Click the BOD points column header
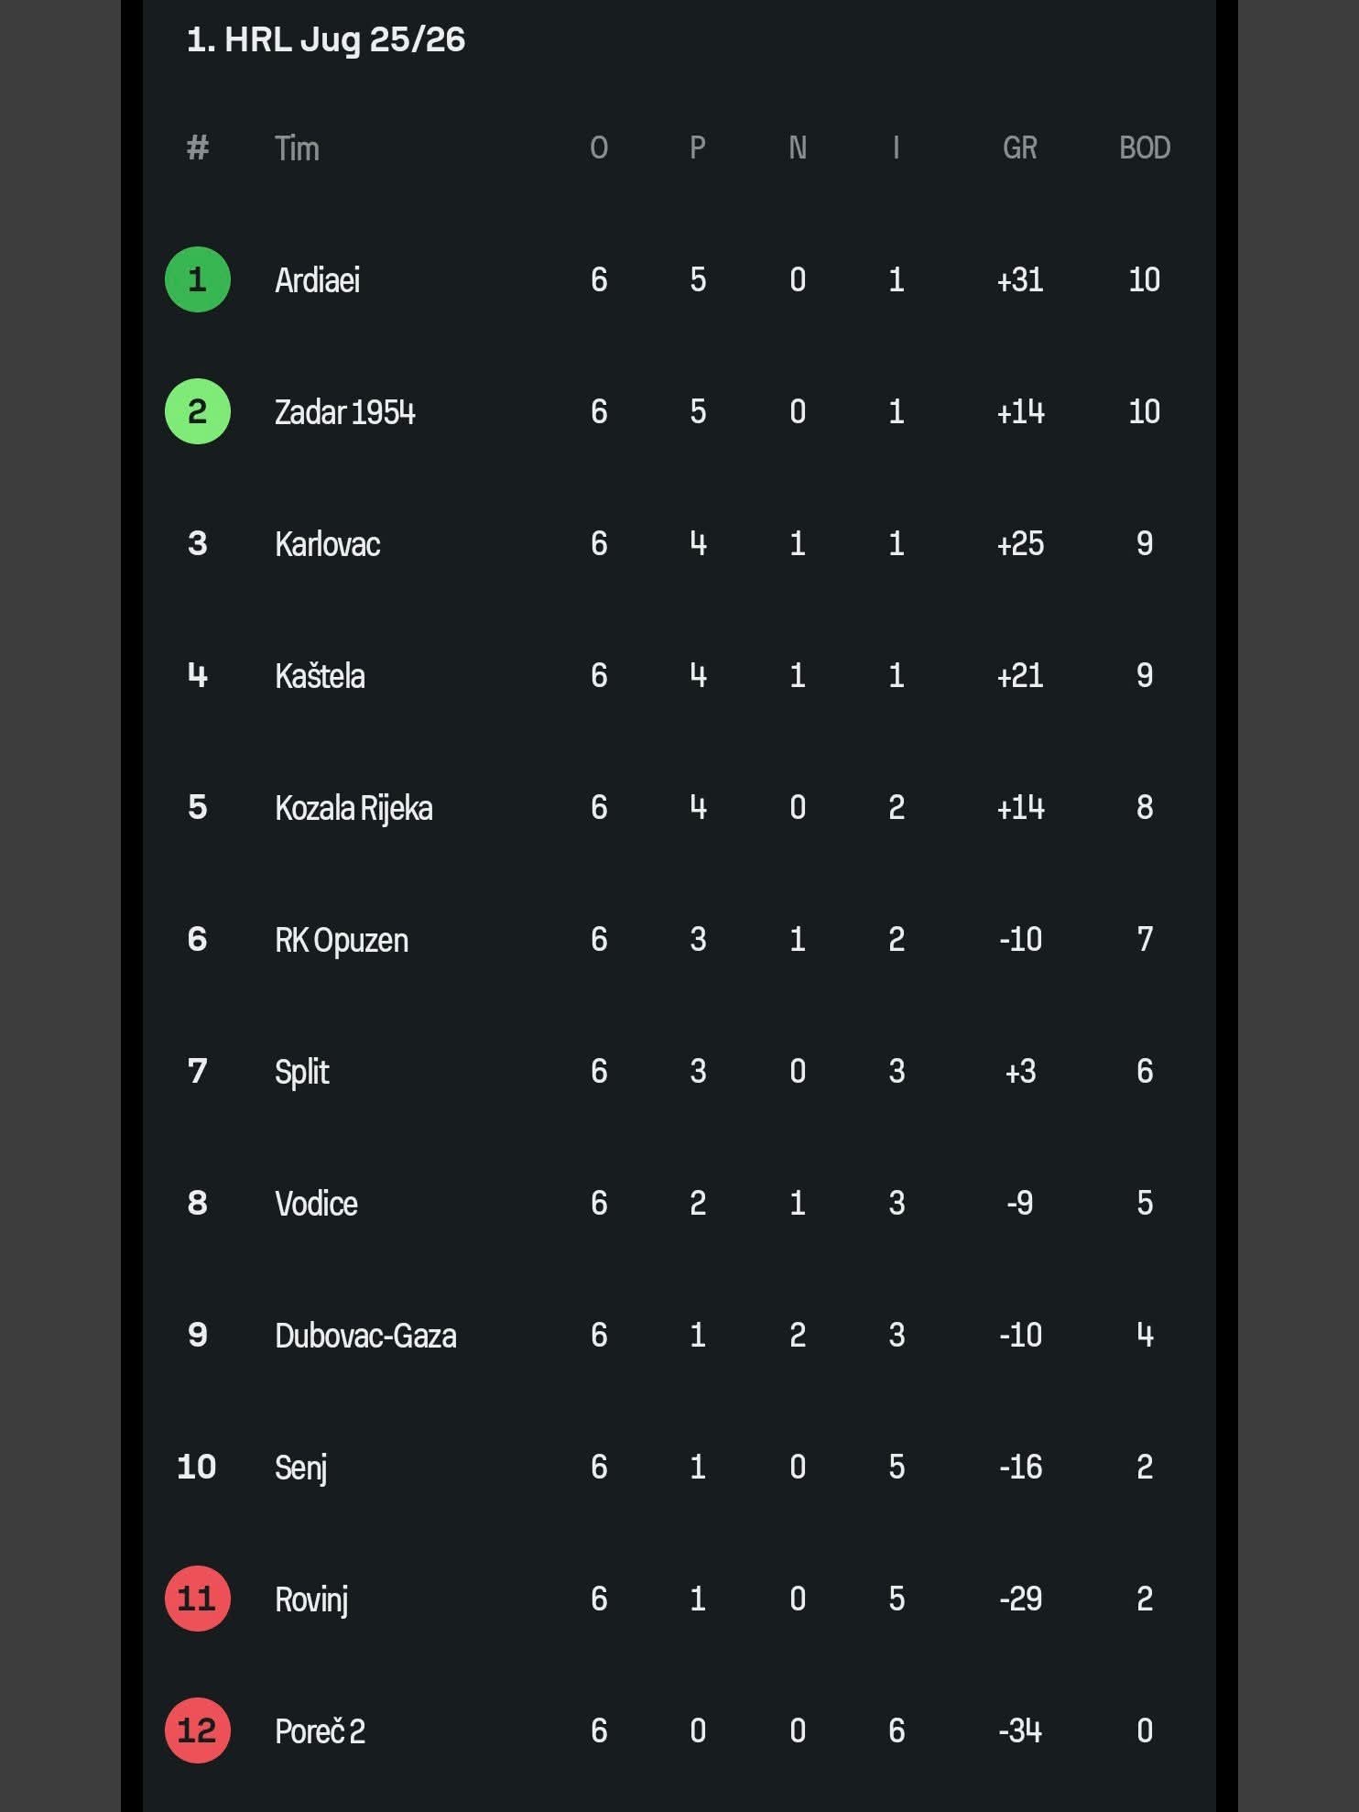1359x1812 pixels. pyautogui.click(x=1145, y=147)
